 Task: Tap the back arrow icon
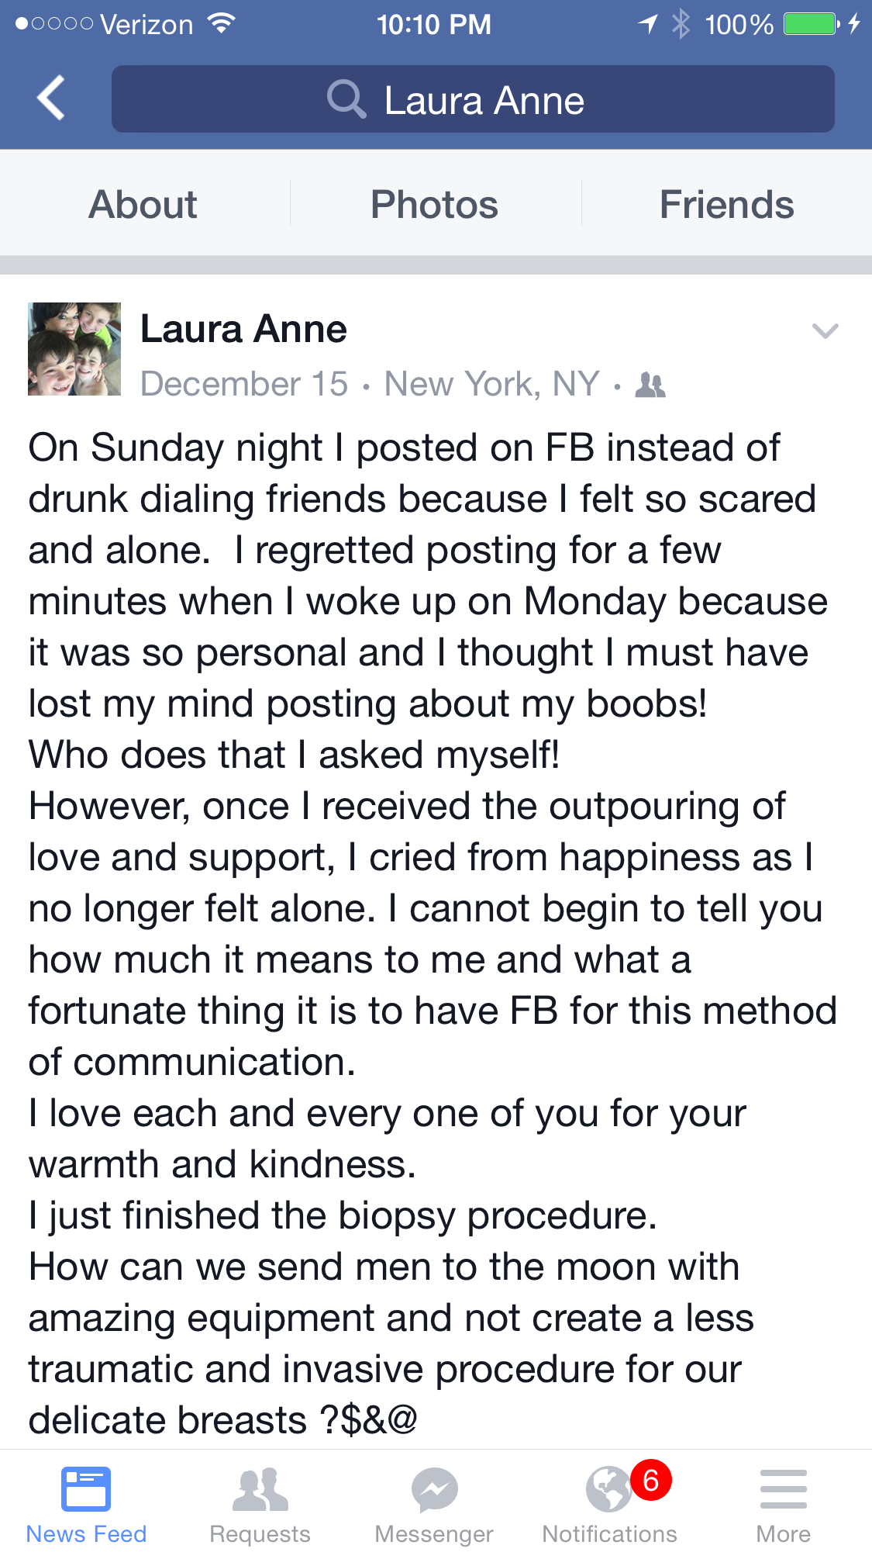click(x=51, y=99)
